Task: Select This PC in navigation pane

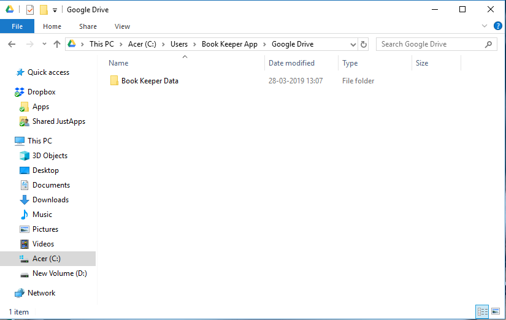Action: point(40,141)
